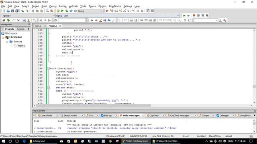
Task: Copy selection using the copy icon
Action: tap(37, 11)
